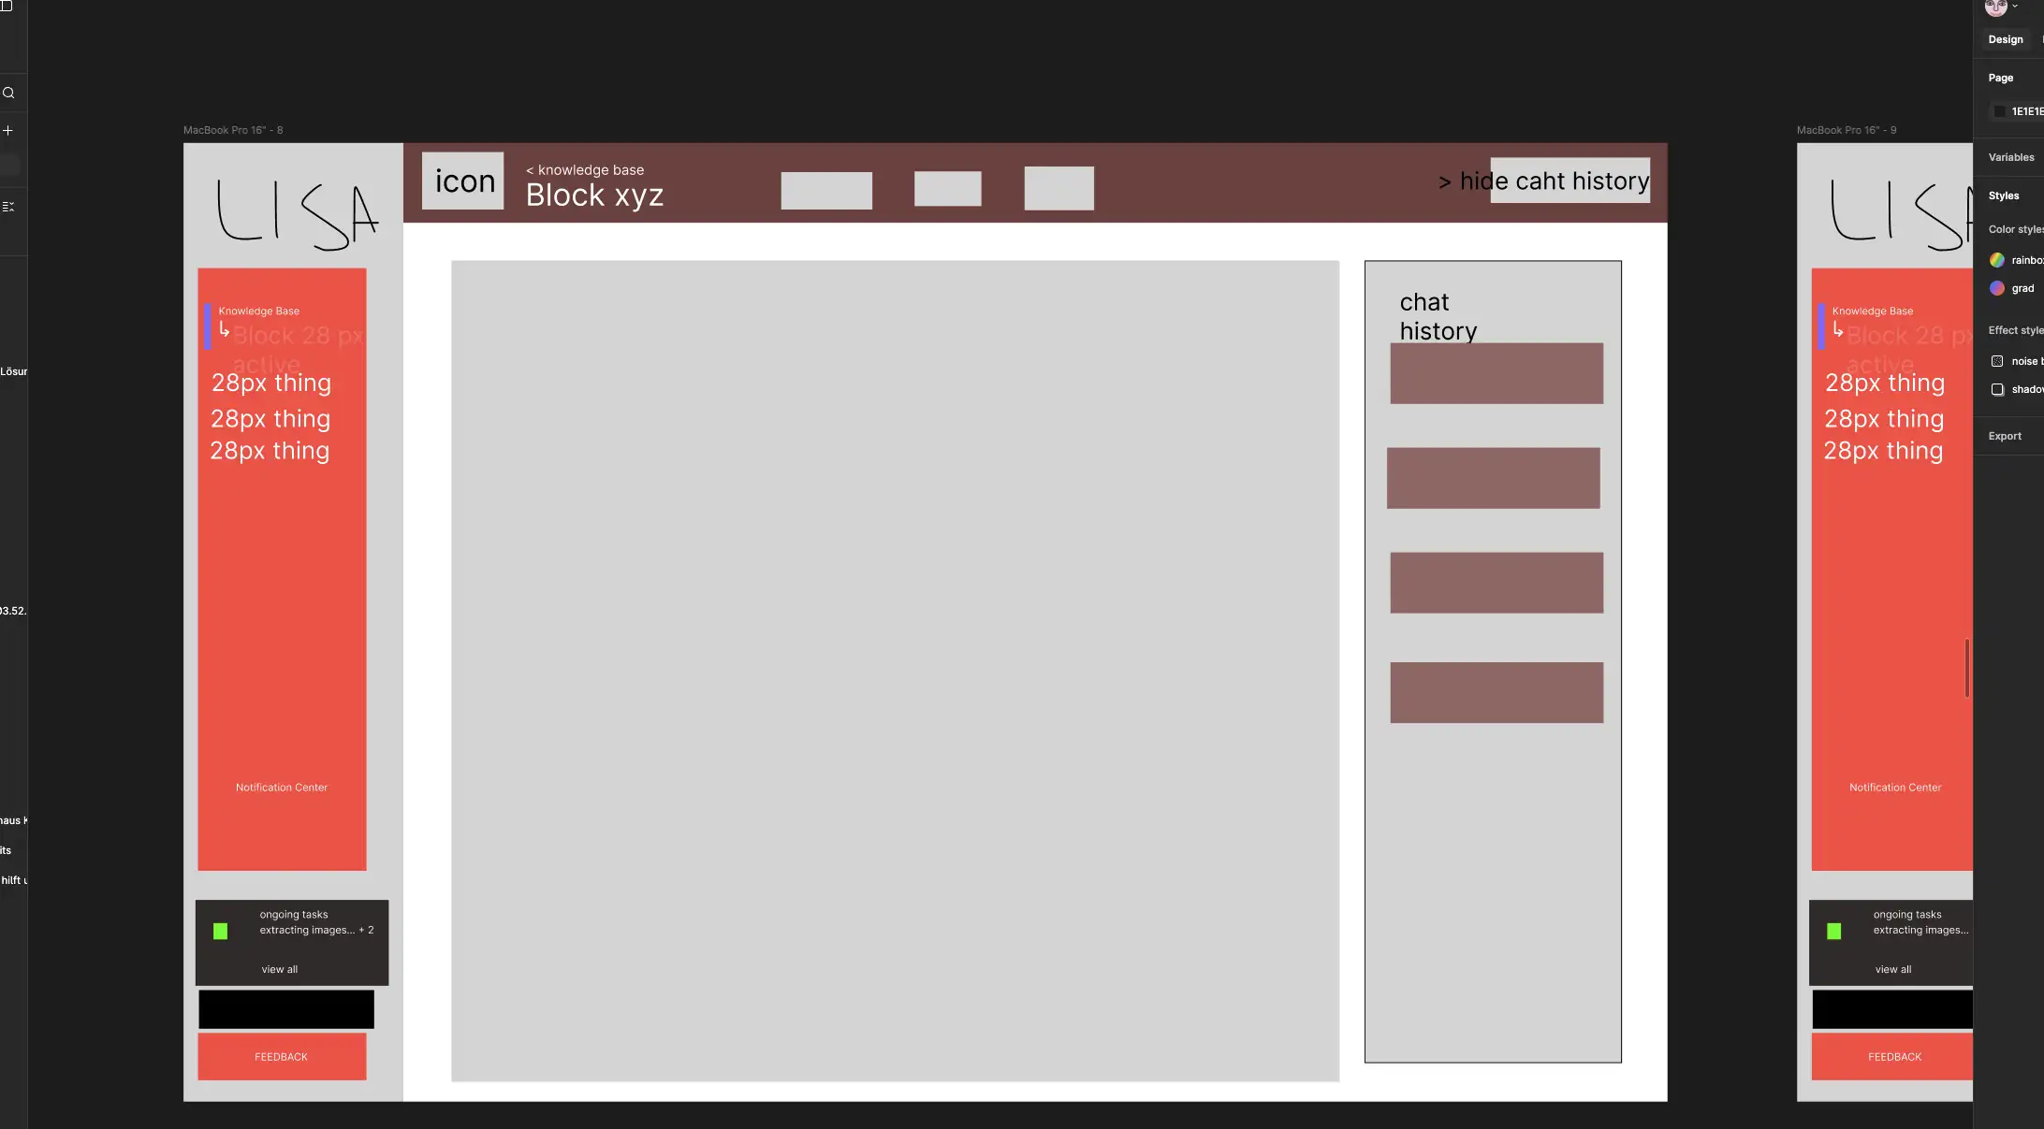Click the plus add-page icon

click(x=8, y=131)
